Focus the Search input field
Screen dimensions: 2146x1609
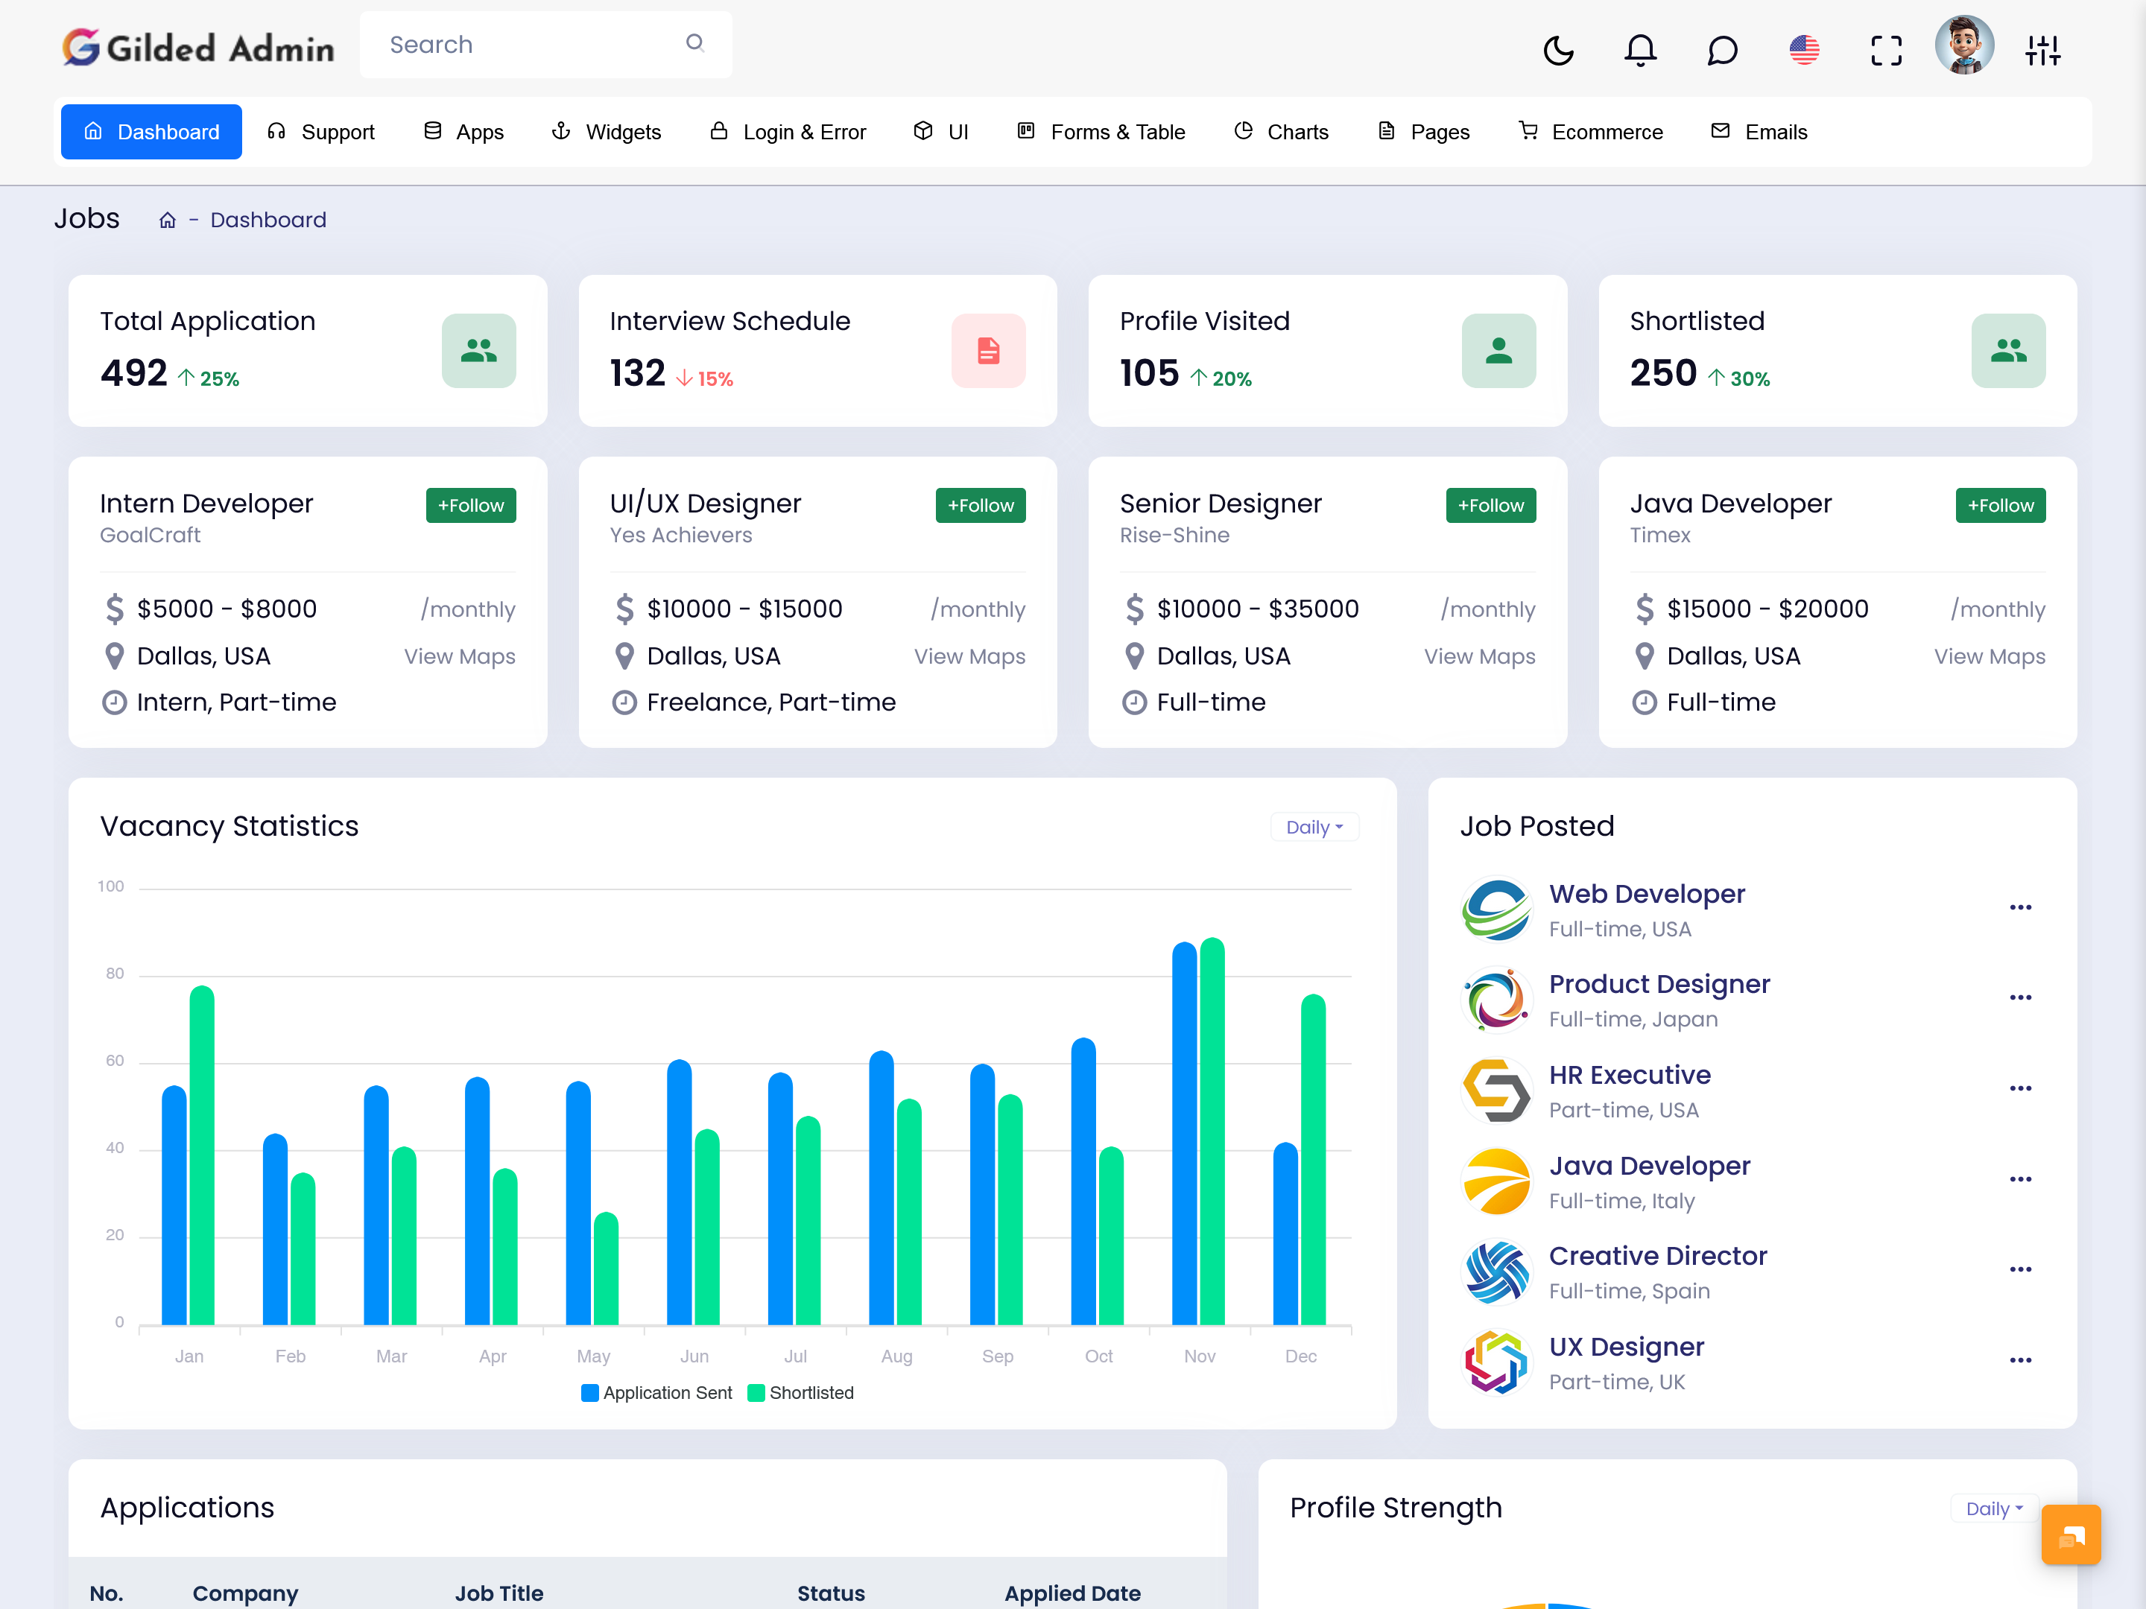coord(545,45)
